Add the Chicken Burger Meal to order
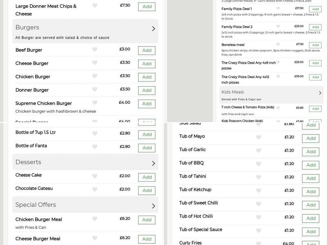 pyautogui.click(x=147, y=220)
